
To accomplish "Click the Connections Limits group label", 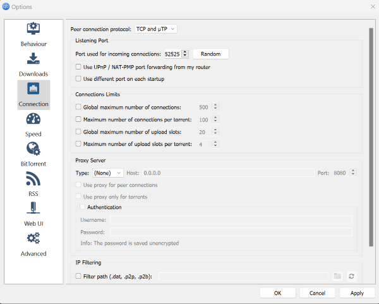I will click(x=98, y=94).
